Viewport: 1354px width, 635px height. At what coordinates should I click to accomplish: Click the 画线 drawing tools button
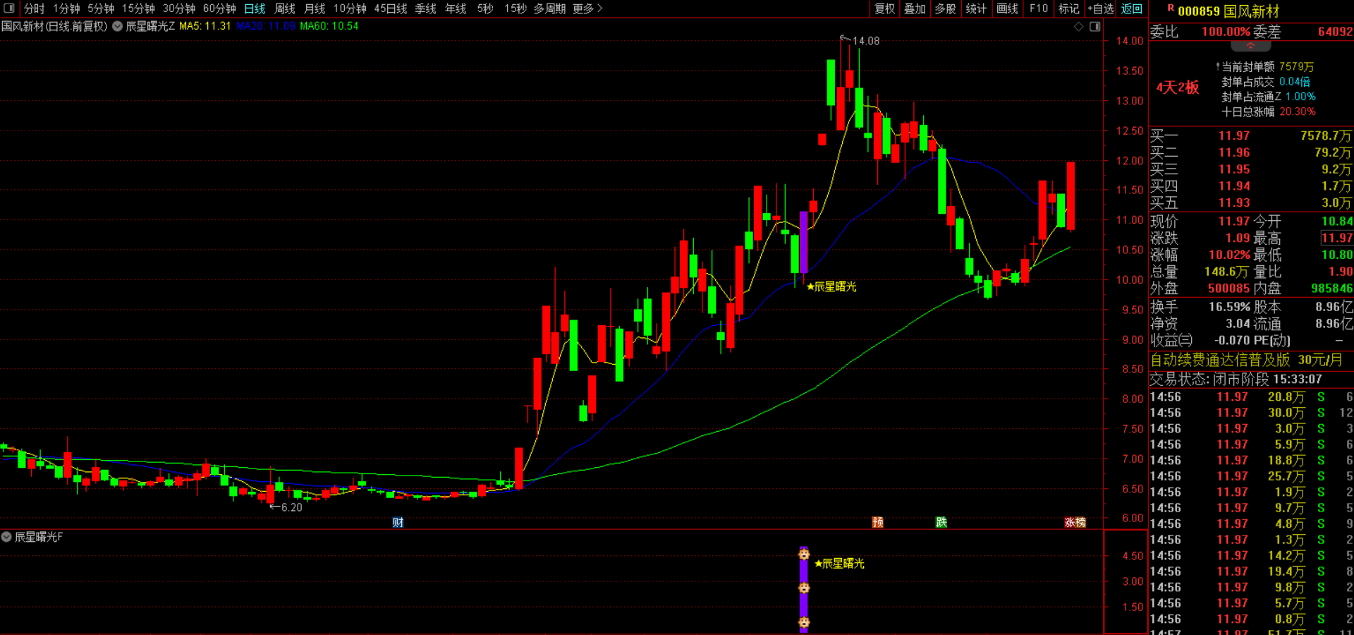pyautogui.click(x=1007, y=8)
